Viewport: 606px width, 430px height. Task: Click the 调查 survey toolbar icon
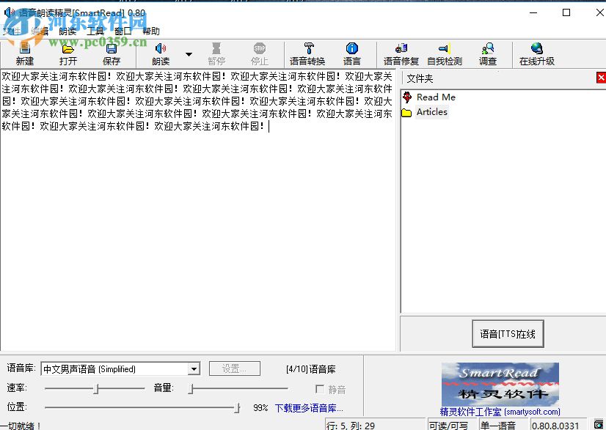pyautogui.click(x=488, y=53)
